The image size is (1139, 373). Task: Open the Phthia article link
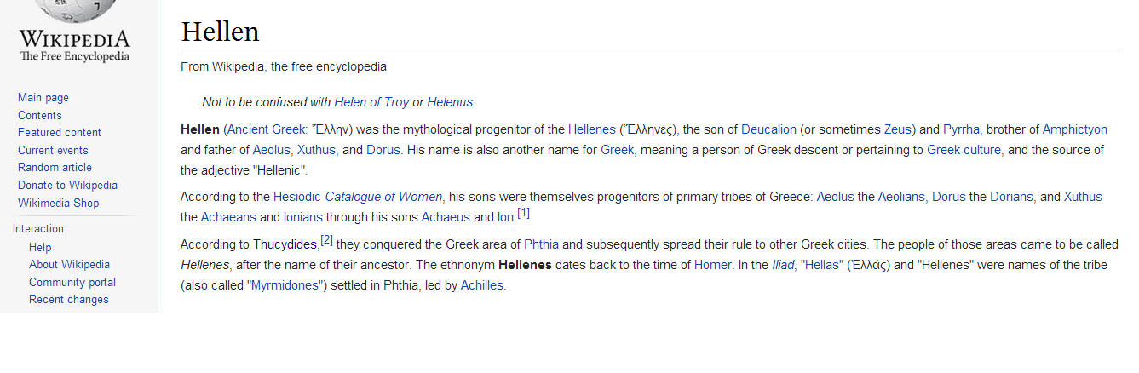(x=541, y=244)
